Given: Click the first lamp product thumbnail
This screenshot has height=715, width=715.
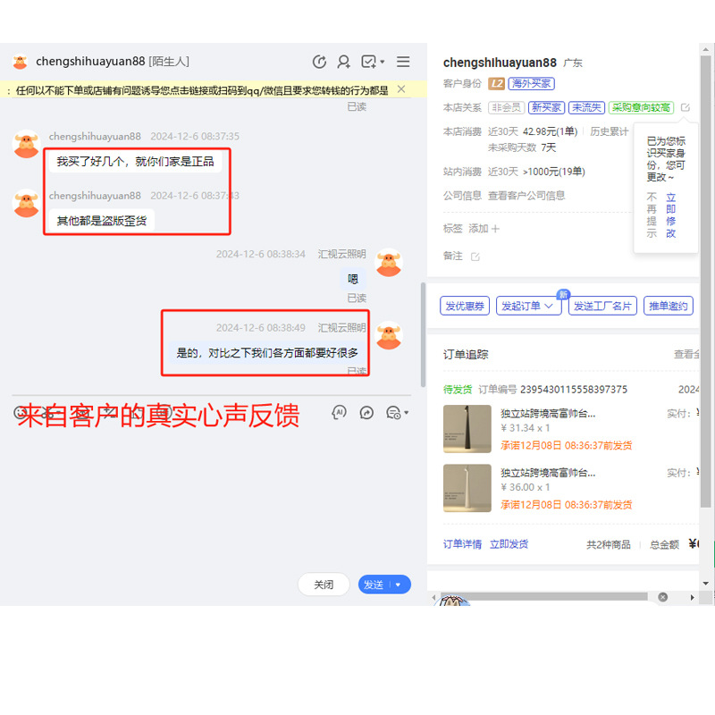Looking at the screenshot, I should 467,429.
